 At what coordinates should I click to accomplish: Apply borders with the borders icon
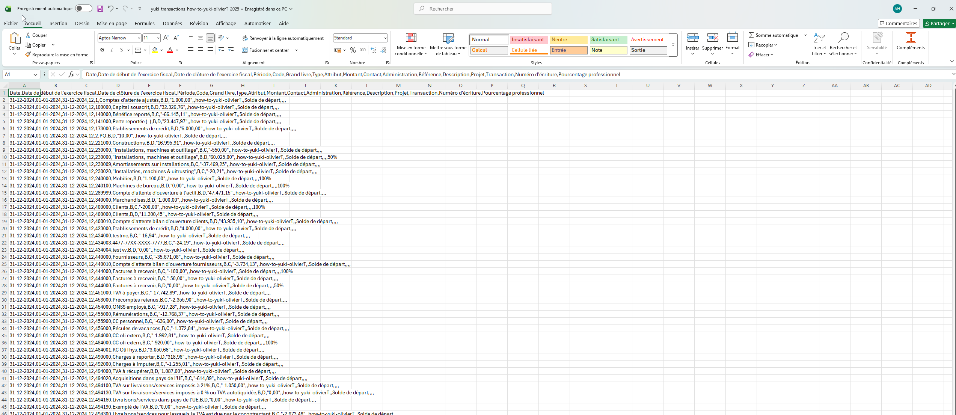[x=138, y=50]
